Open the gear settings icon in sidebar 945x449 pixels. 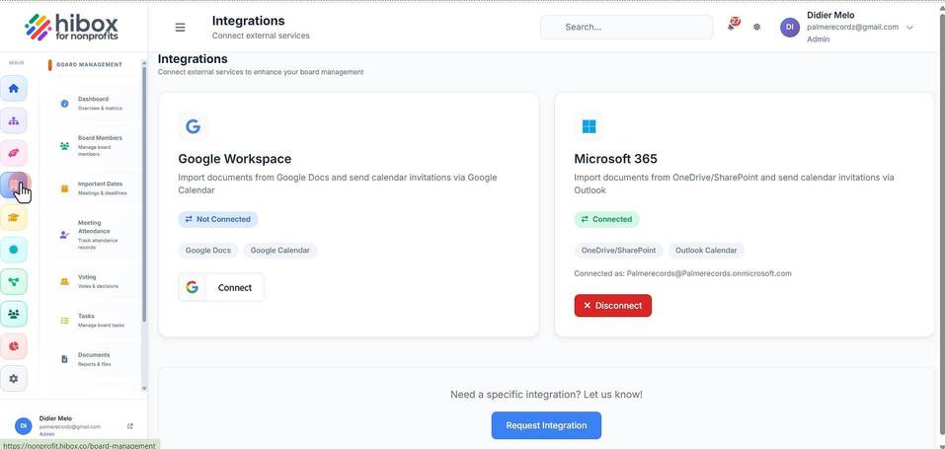click(x=13, y=379)
